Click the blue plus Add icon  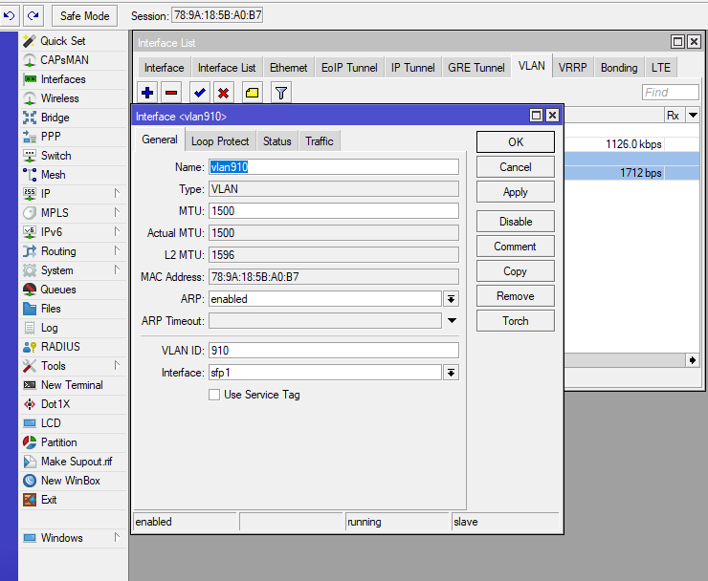click(x=147, y=93)
